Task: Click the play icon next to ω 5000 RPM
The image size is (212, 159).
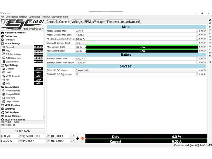Action: click(49, 136)
